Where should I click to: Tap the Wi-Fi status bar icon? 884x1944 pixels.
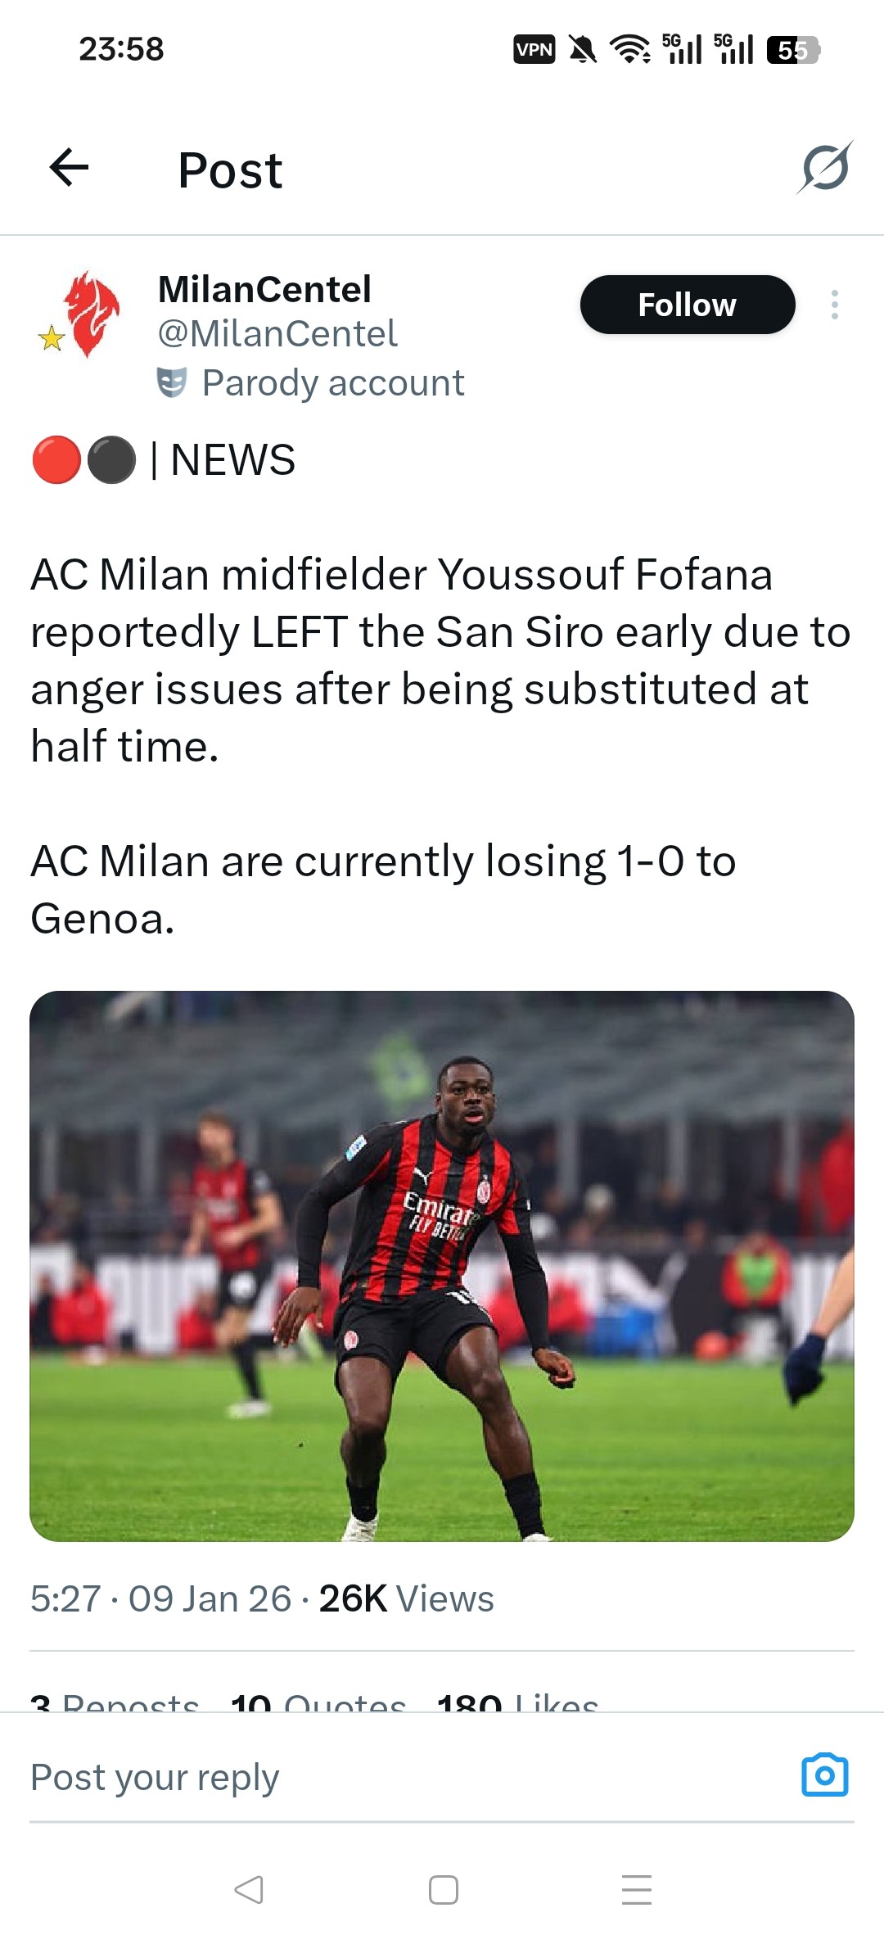click(631, 50)
